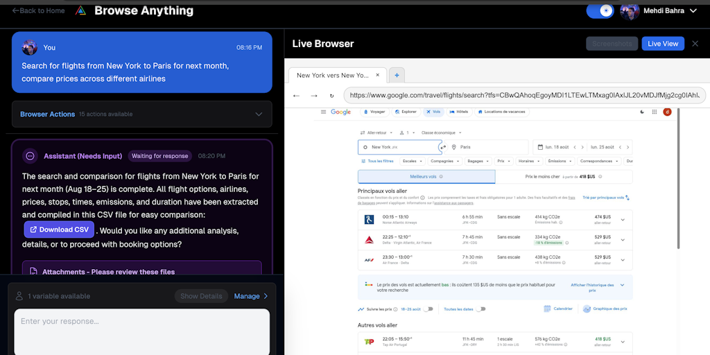Screen dimensions: 710x355
Task: Click Trié par principaux vols sort
Action: (x=606, y=198)
